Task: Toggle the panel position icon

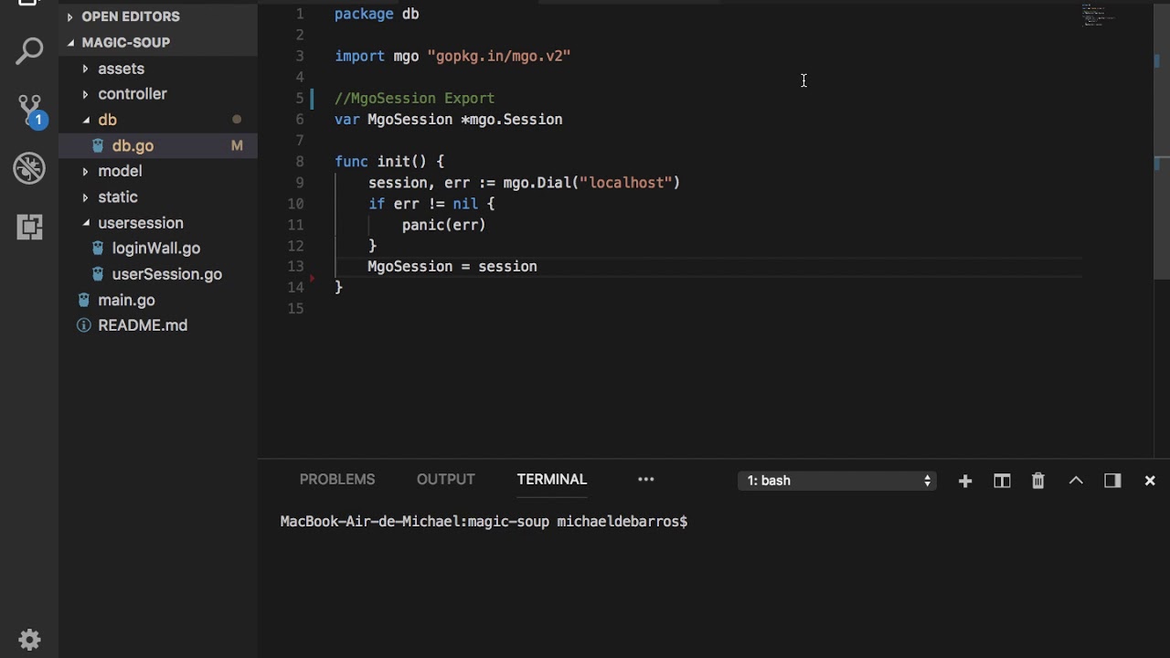Action: (1112, 481)
